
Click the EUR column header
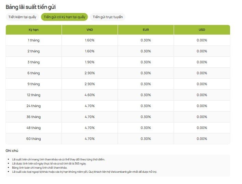pos(146,30)
